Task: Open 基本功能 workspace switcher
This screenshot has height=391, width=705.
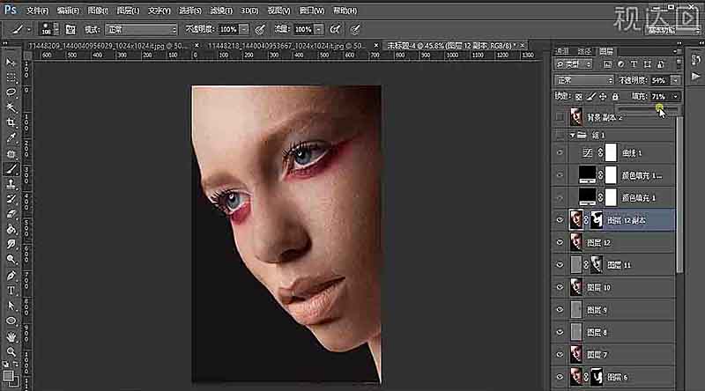Action: point(673,30)
